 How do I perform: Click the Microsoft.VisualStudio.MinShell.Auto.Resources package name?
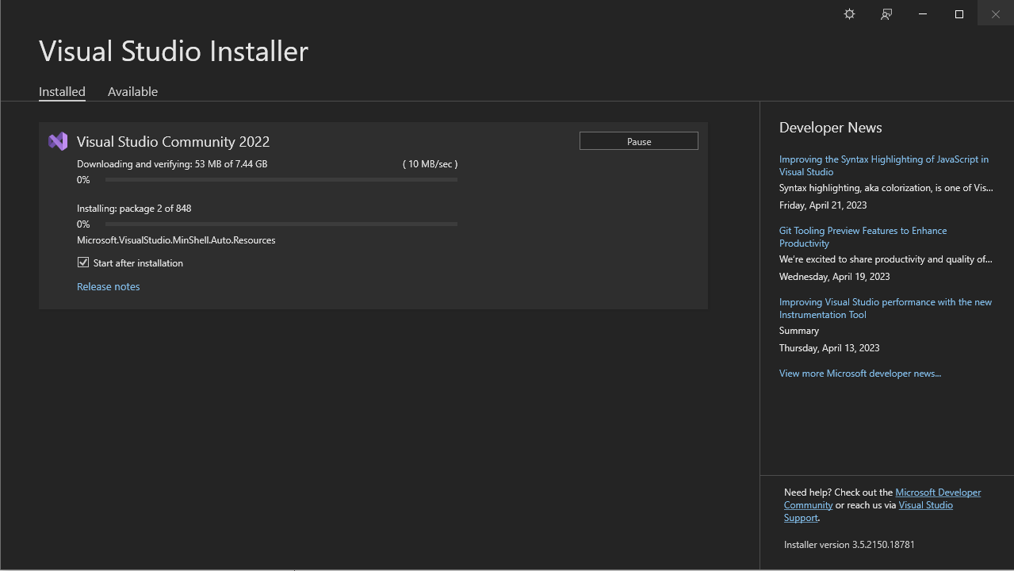pyautogui.click(x=176, y=240)
